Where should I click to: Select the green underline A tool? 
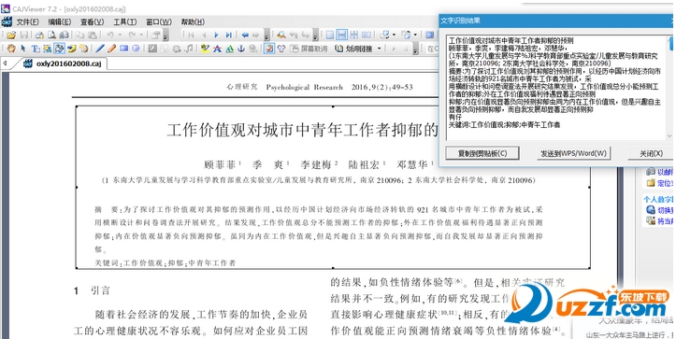pyautogui.click(x=229, y=49)
